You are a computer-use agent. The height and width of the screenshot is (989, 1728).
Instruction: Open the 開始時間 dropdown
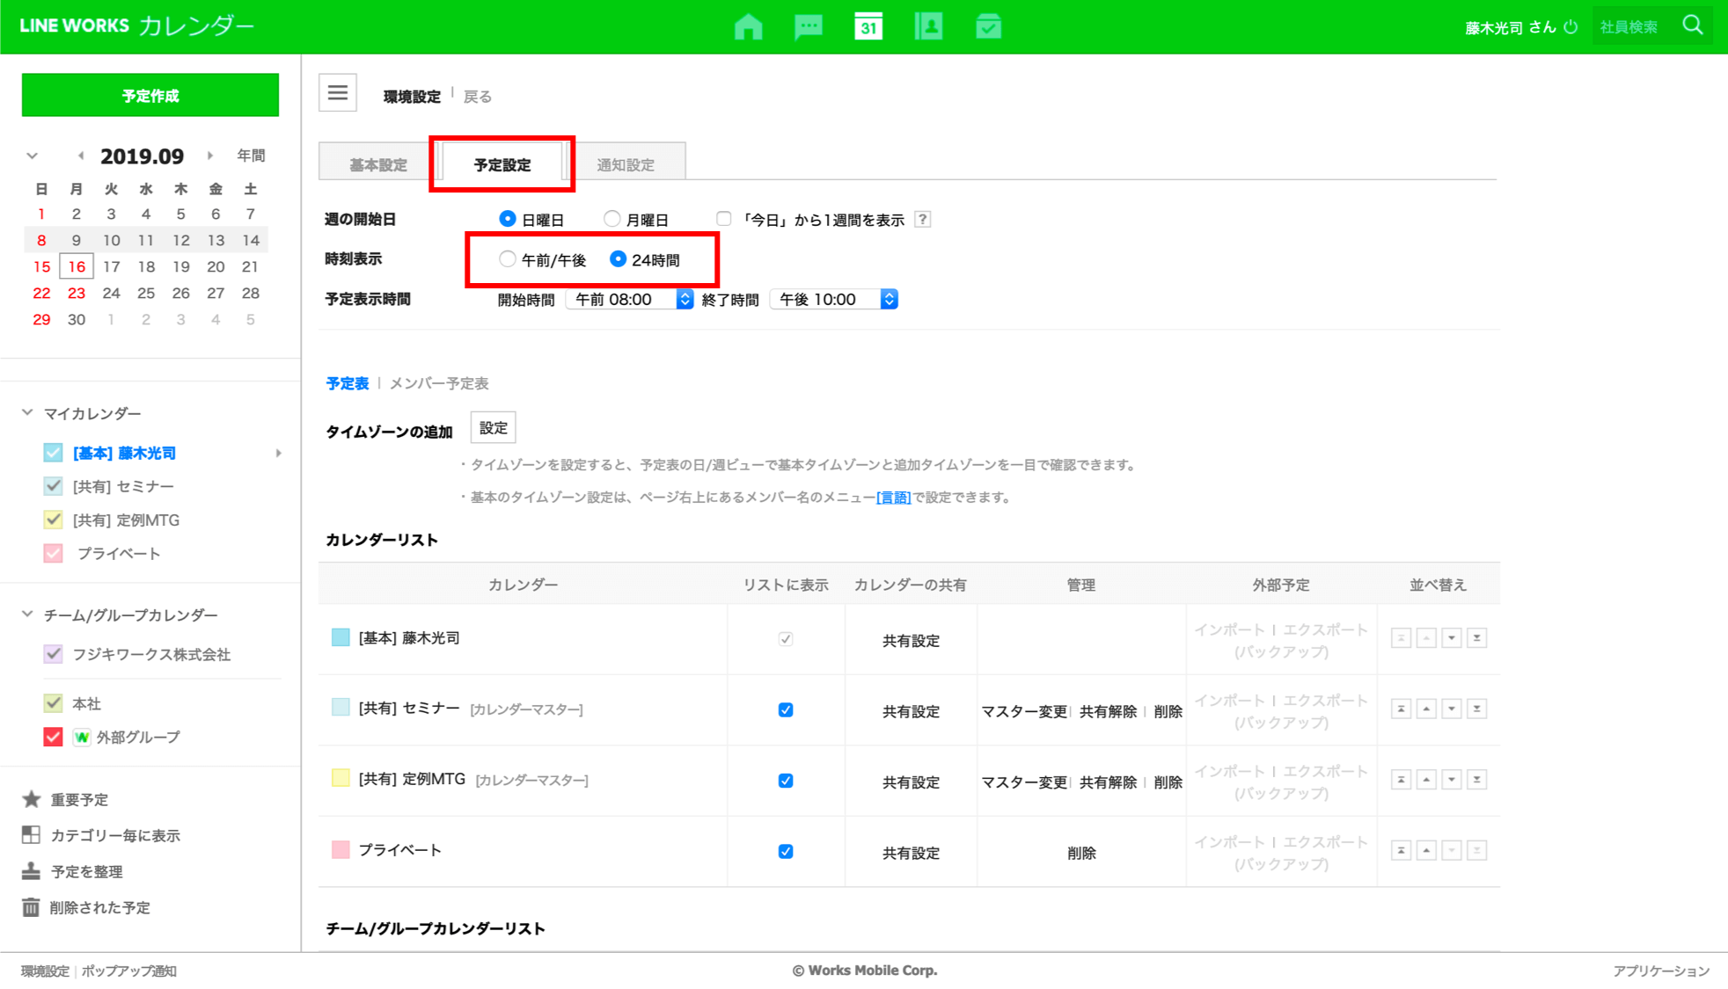coord(630,300)
